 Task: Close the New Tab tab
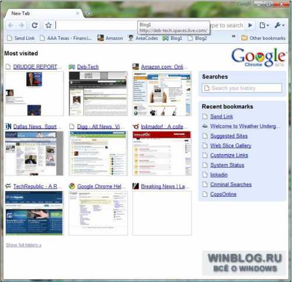pos(78,13)
